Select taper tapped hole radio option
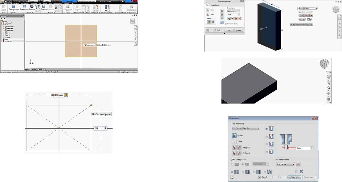The height and width of the screenshot is (182, 342). [265, 172]
